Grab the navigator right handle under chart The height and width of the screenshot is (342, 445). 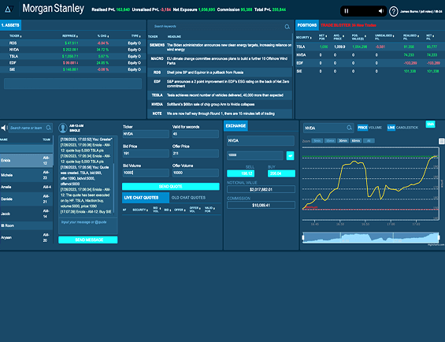[439, 237]
